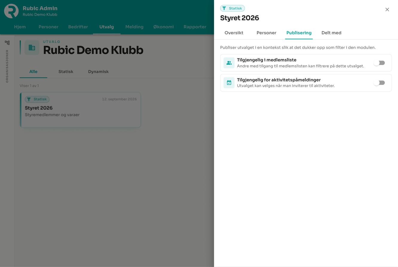Open the Personer tab in the panel
The height and width of the screenshot is (267, 398).
pos(266,33)
